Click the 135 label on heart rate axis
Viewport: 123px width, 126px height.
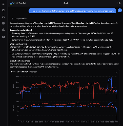[x=17, y=106]
